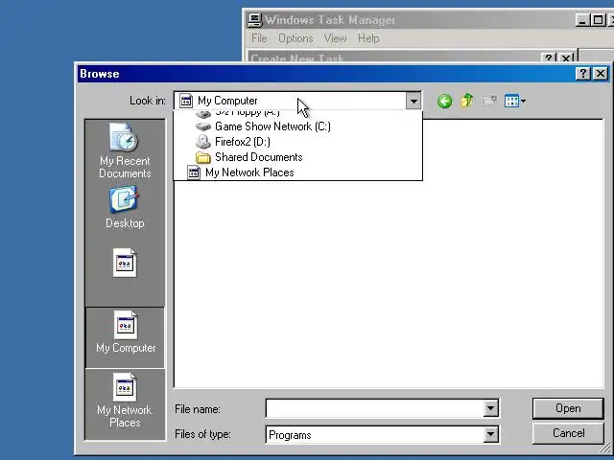This screenshot has height=460, width=614.
Task: Open My Recent Documents in places bar
Action: [x=125, y=151]
